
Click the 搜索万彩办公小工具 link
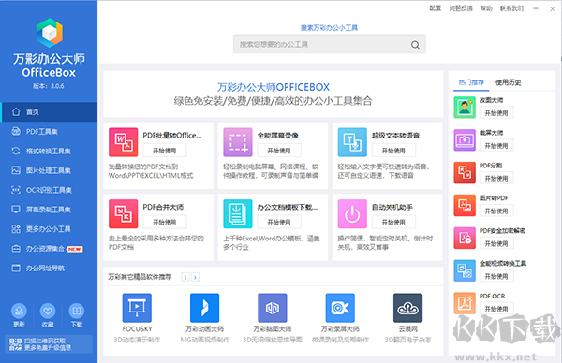coord(329,28)
